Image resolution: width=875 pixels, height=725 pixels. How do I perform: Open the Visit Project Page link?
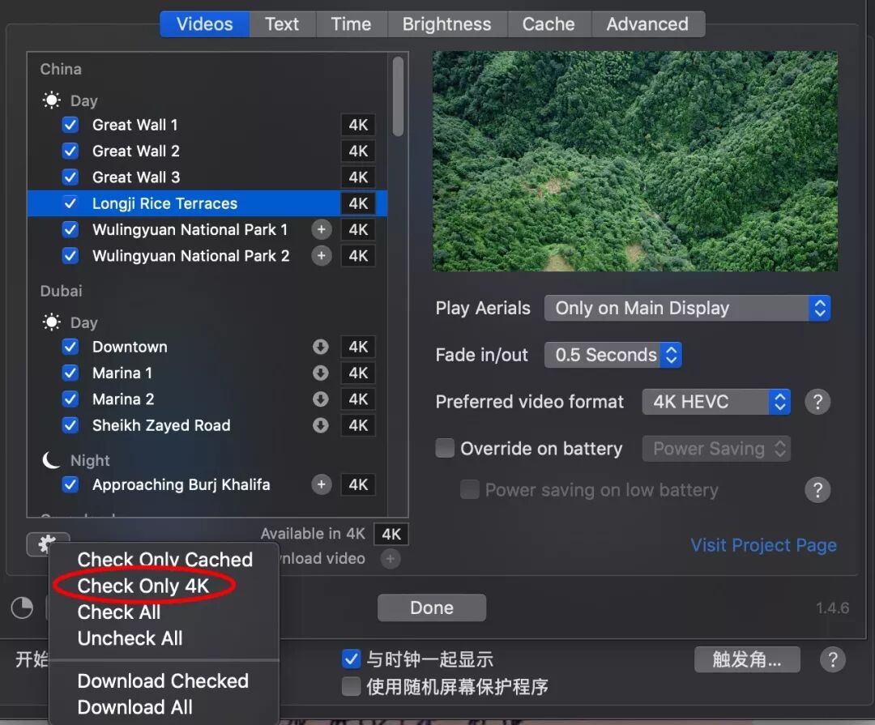(763, 545)
